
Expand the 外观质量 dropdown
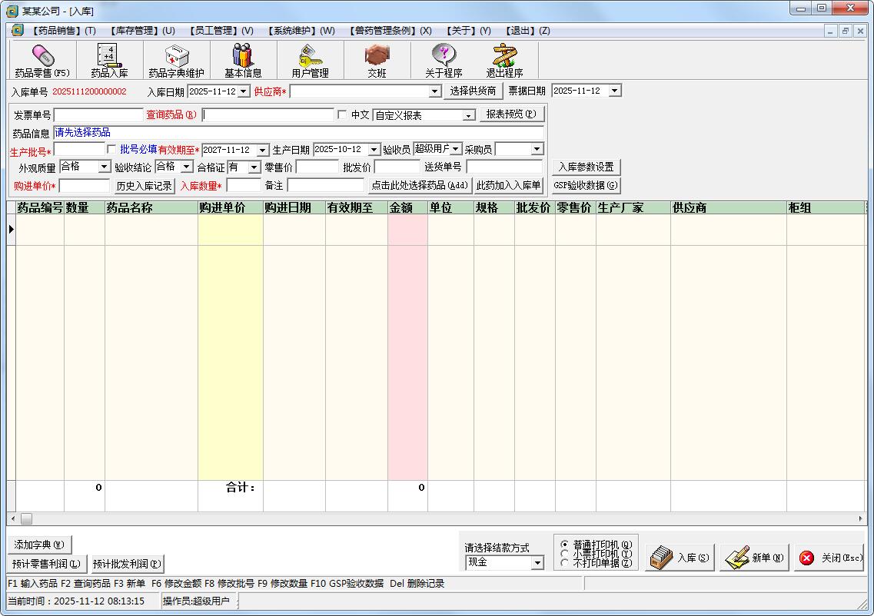coord(105,167)
